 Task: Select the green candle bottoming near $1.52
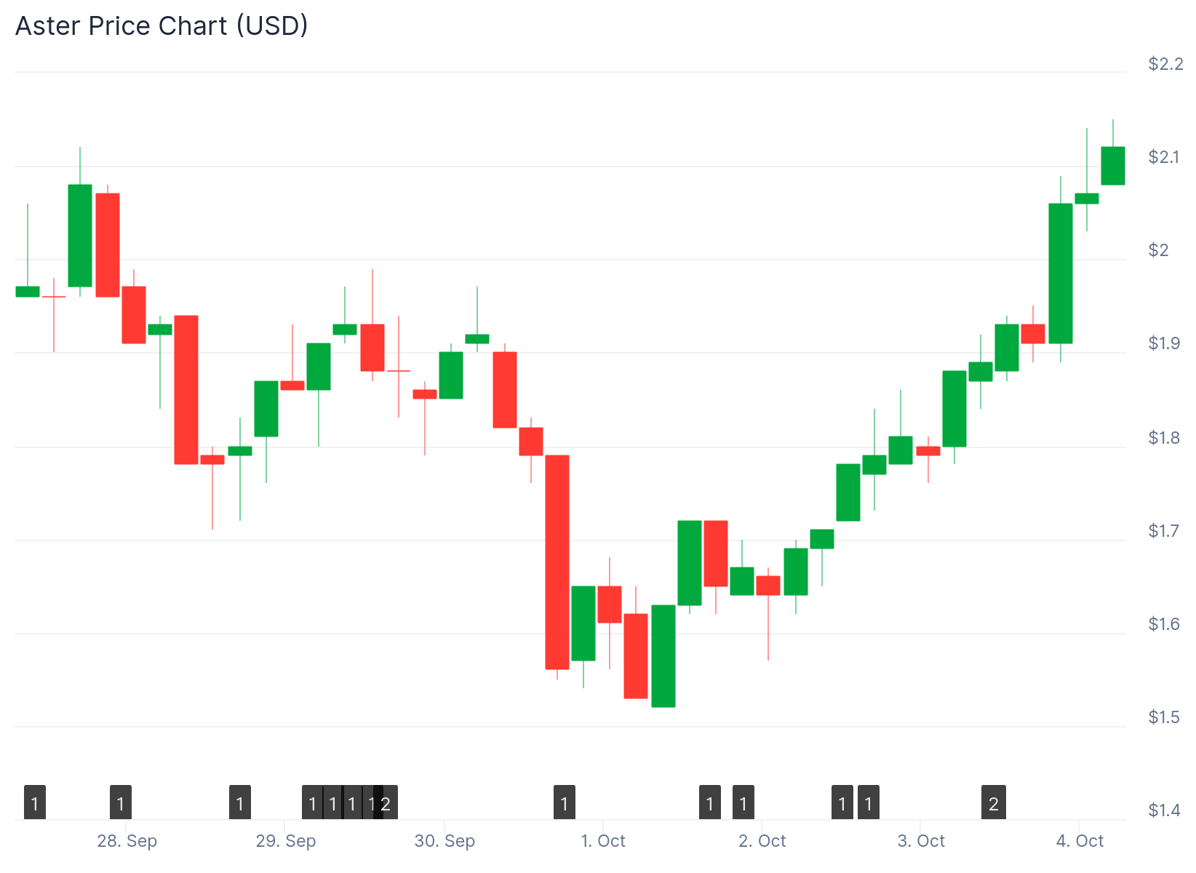pyautogui.click(x=663, y=655)
